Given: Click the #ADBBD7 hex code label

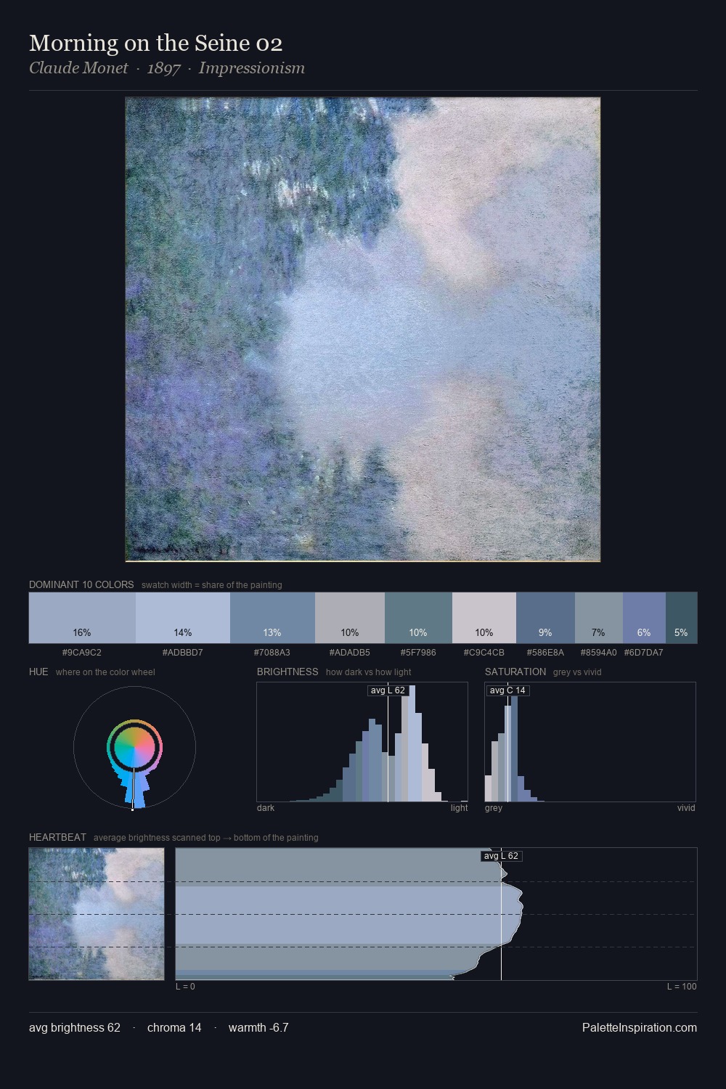Looking at the screenshot, I should (183, 653).
